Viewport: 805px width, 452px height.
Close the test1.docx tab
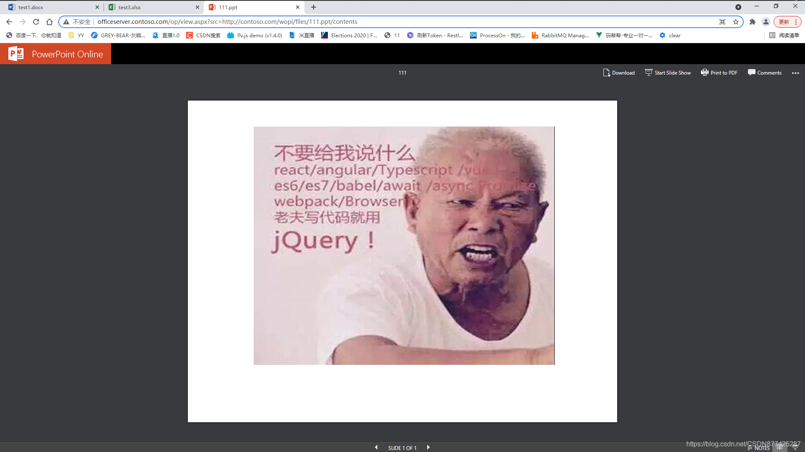[97, 7]
